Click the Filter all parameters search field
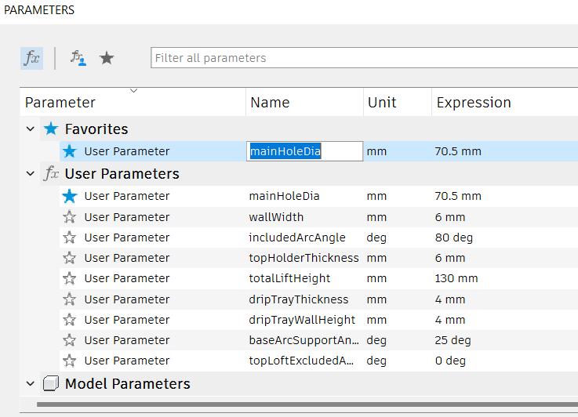This screenshot has width=578, height=417. [x=361, y=58]
